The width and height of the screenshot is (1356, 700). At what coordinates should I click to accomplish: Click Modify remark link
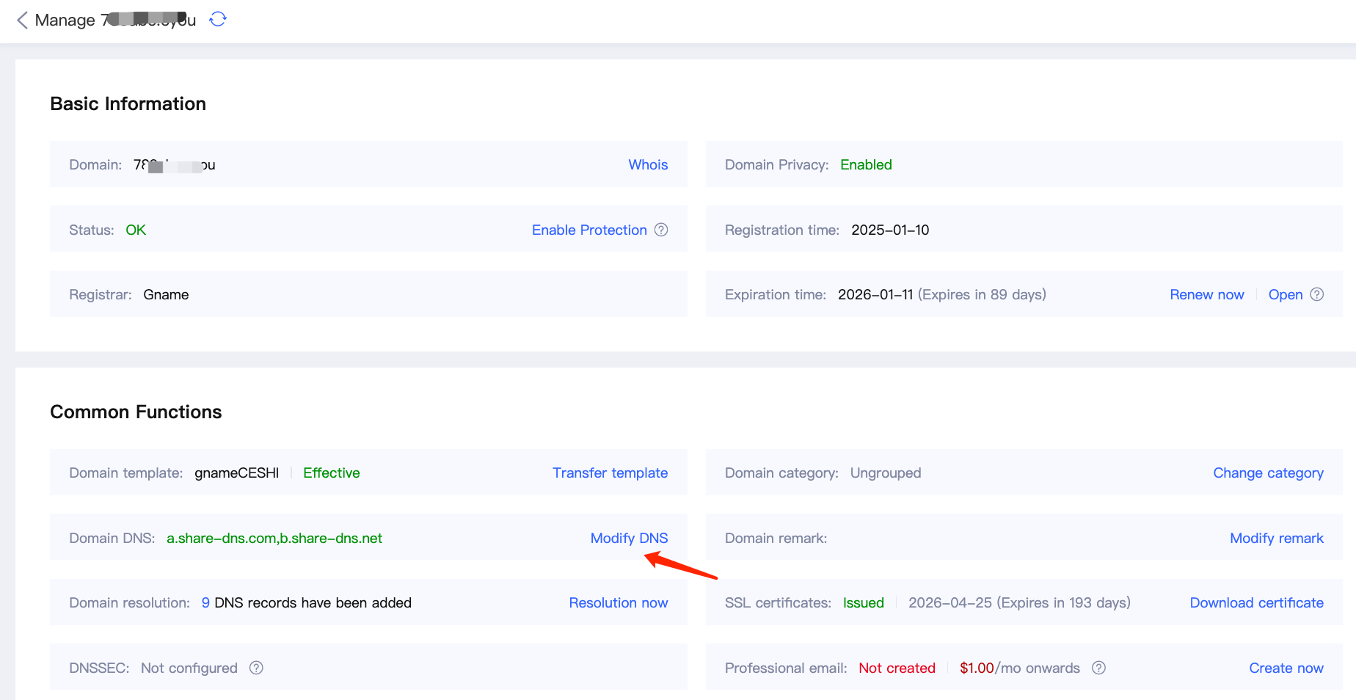(1276, 538)
